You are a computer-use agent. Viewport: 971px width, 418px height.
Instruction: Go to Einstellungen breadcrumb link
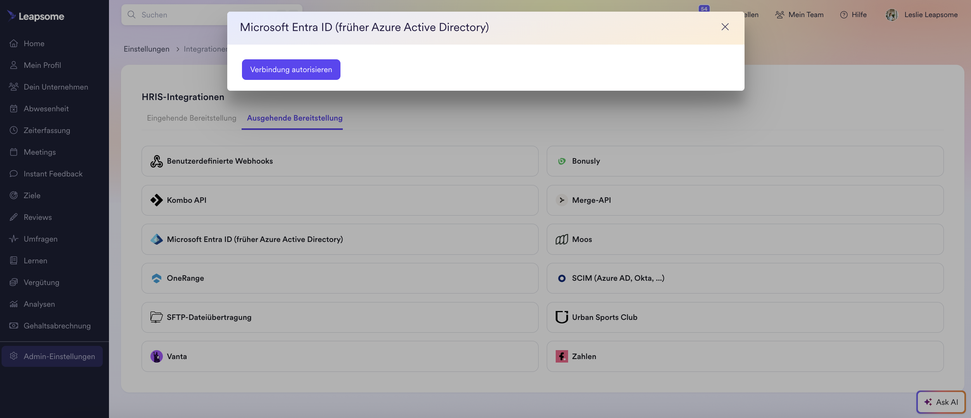147,49
